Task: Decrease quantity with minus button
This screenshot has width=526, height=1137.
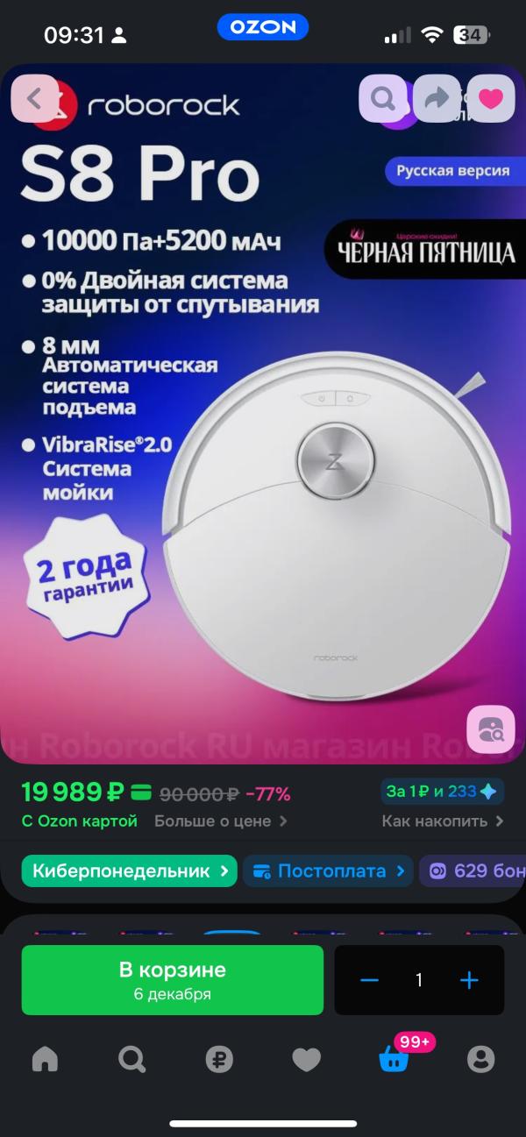Action: coord(369,979)
